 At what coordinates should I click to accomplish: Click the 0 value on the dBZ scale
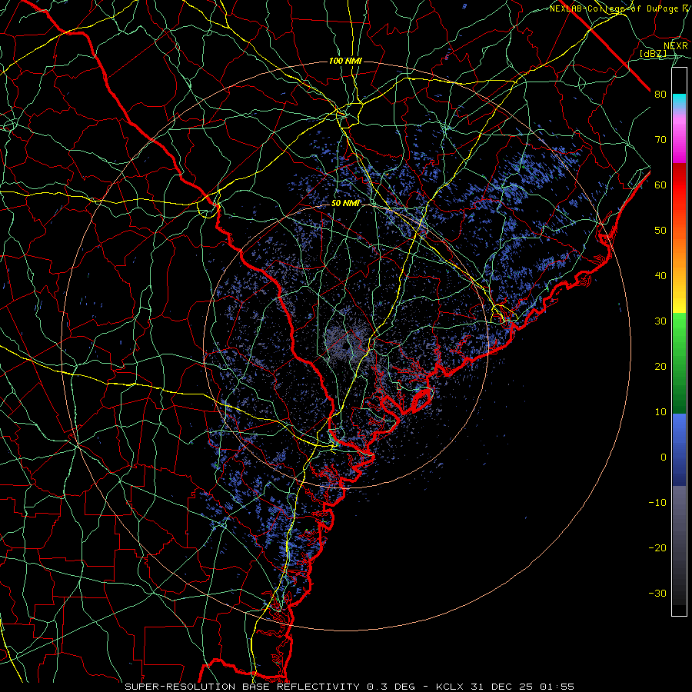[x=664, y=457]
